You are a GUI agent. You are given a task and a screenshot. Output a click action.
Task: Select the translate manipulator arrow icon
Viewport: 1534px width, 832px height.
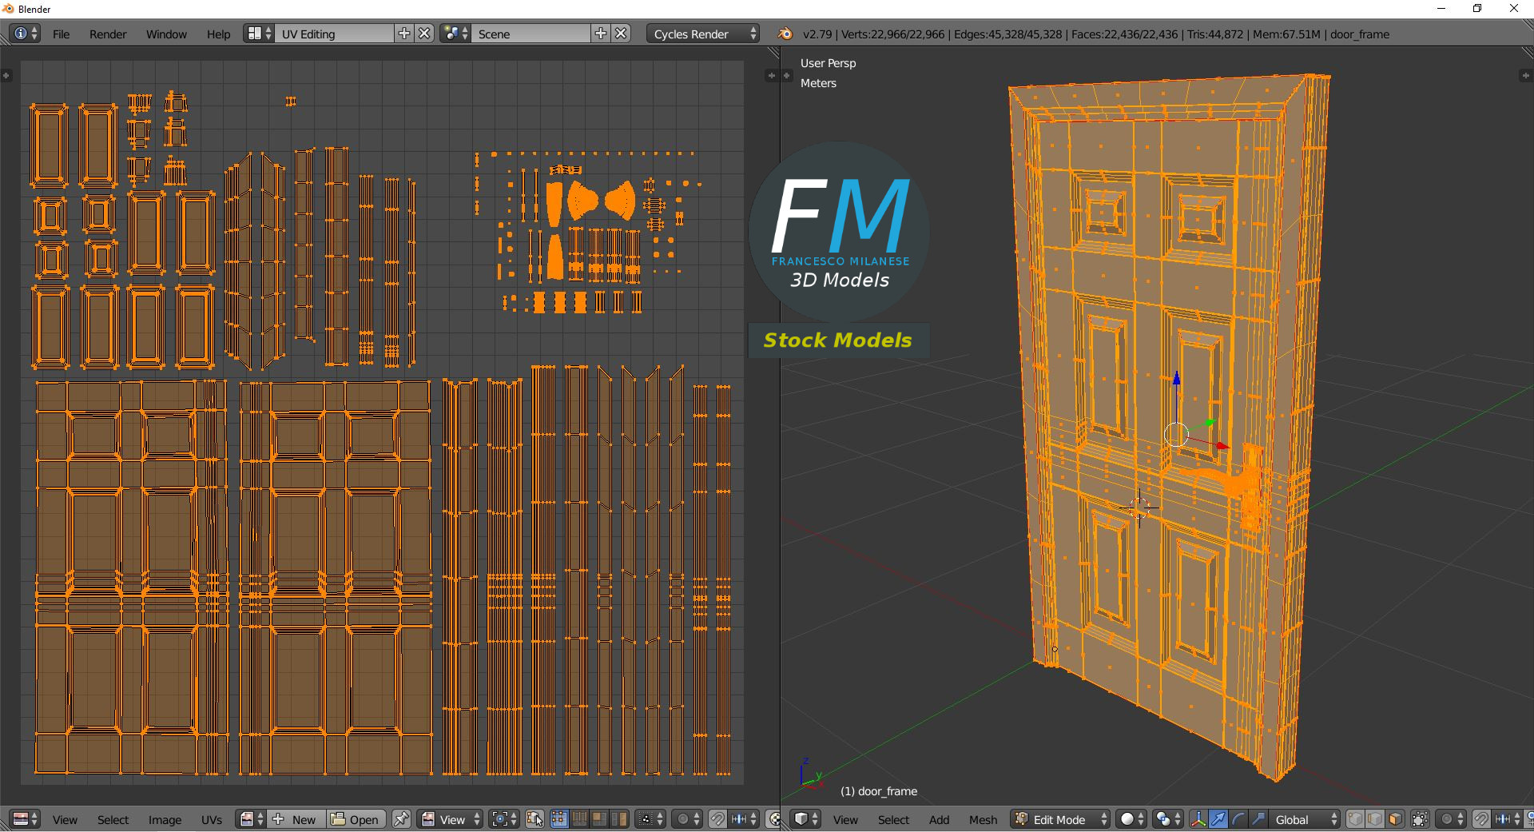1218,819
